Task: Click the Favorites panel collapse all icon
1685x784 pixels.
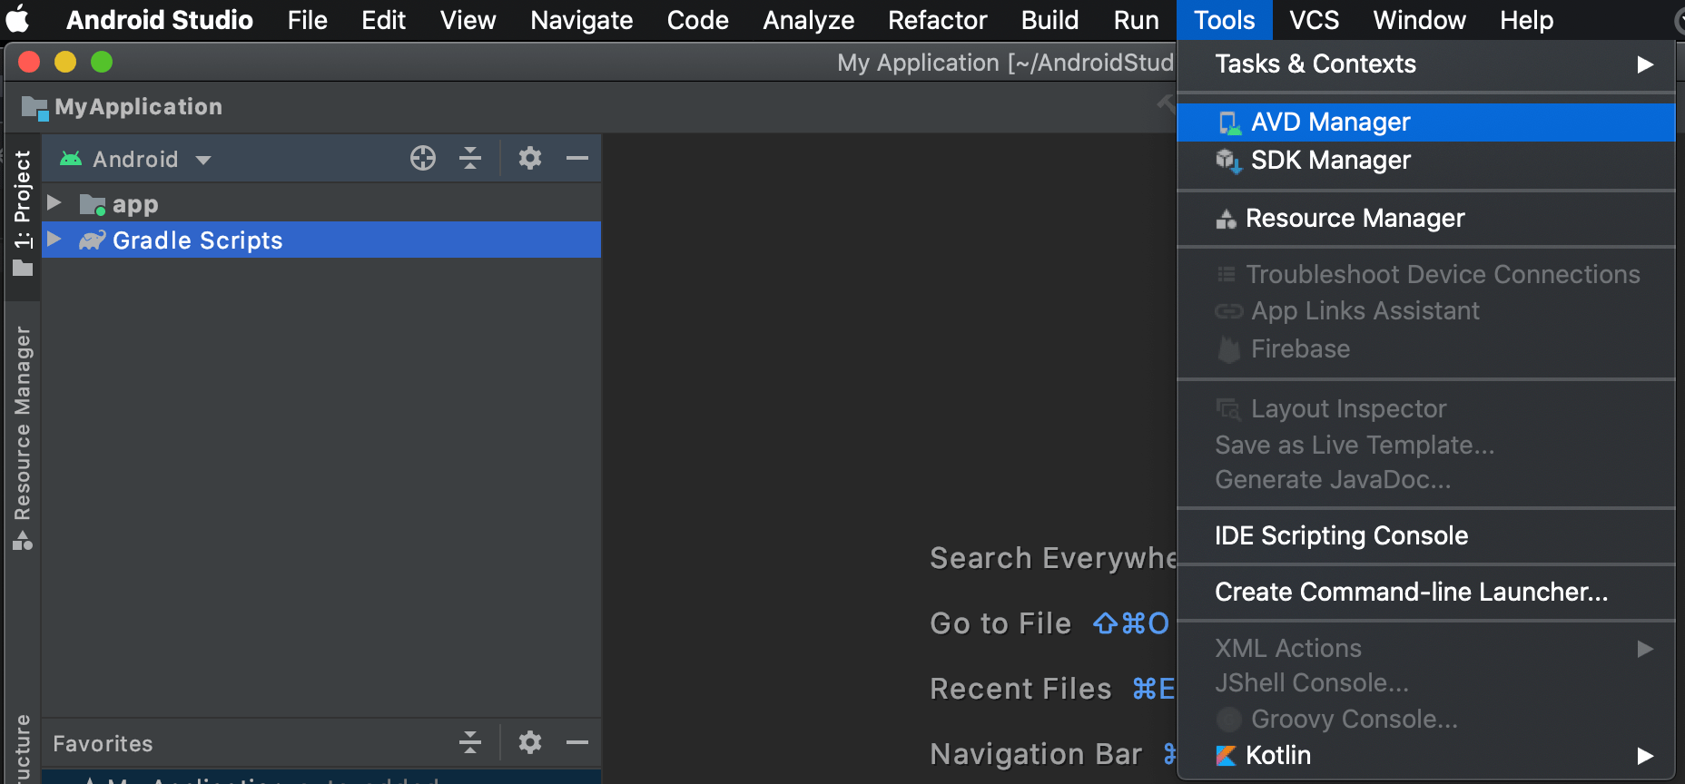Action: coord(470,743)
